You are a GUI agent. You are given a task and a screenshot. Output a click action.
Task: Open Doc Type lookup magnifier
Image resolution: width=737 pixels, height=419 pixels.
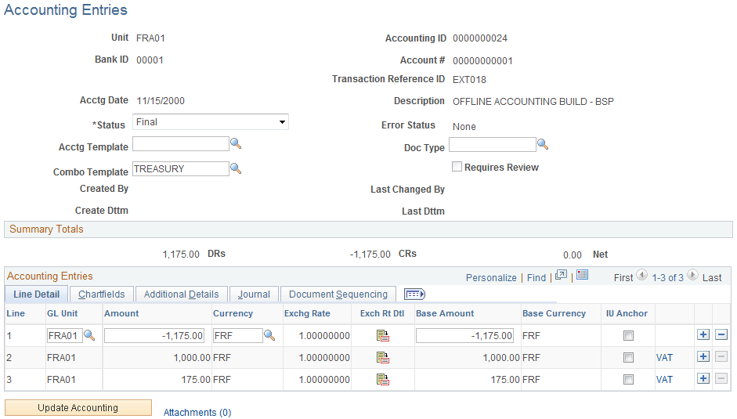click(x=543, y=144)
